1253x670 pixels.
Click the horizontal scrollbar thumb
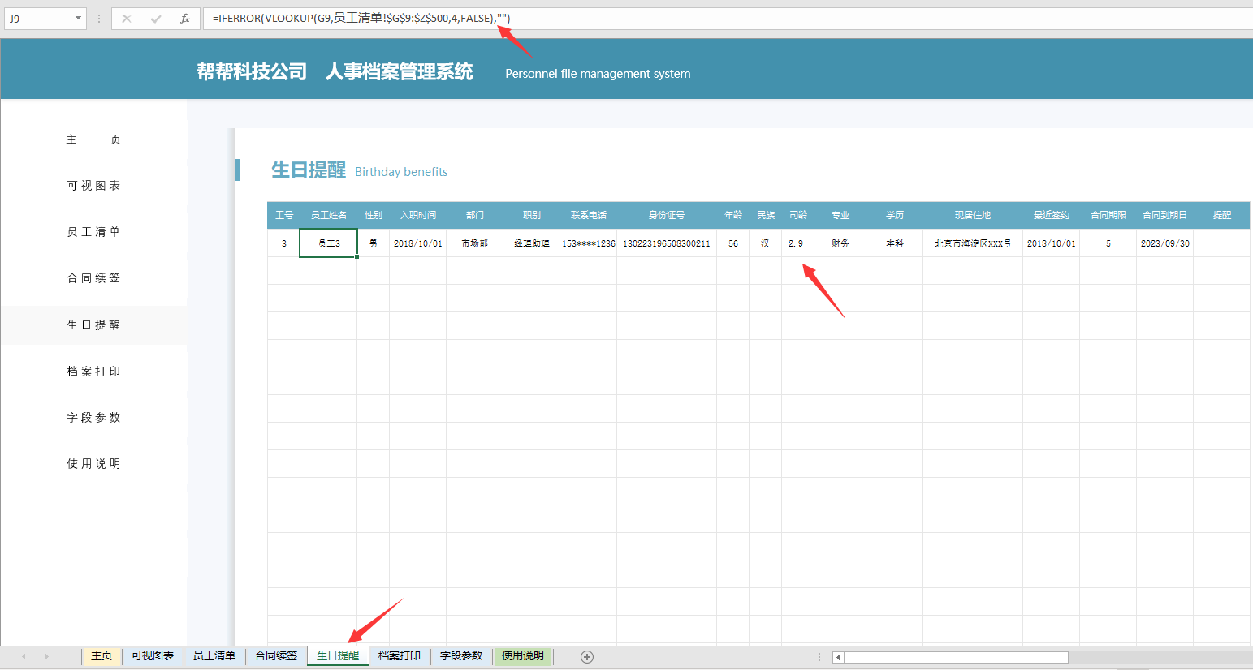click(957, 657)
